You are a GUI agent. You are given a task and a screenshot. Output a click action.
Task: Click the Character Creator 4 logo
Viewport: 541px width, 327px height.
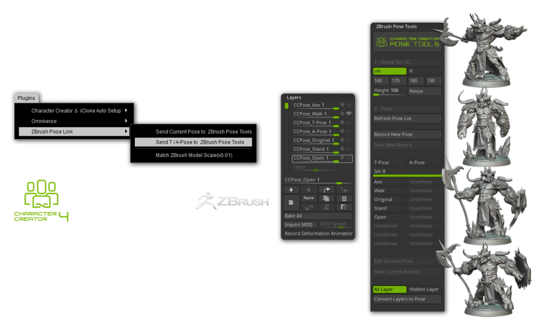coord(41,200)
